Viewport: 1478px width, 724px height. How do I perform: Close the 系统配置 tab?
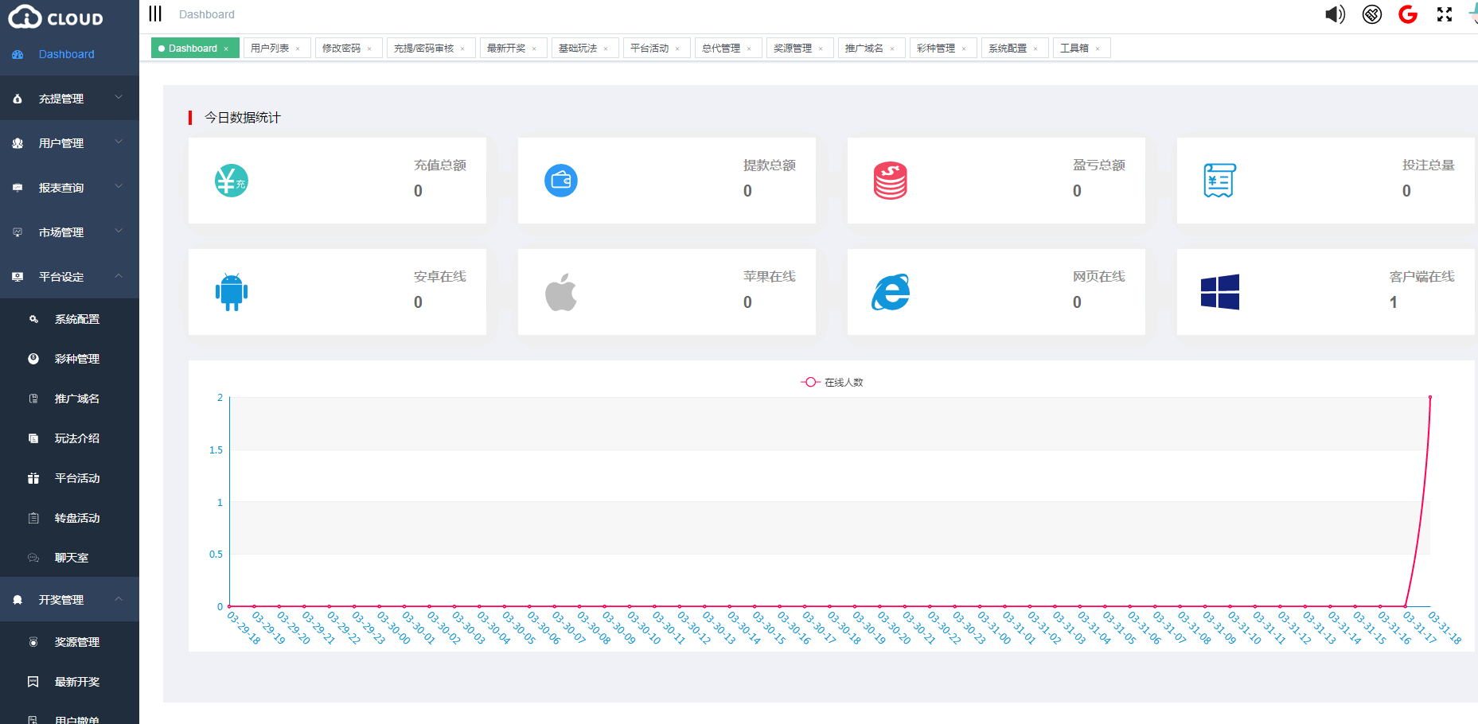pyautogui.click(x=1035, y=49)
